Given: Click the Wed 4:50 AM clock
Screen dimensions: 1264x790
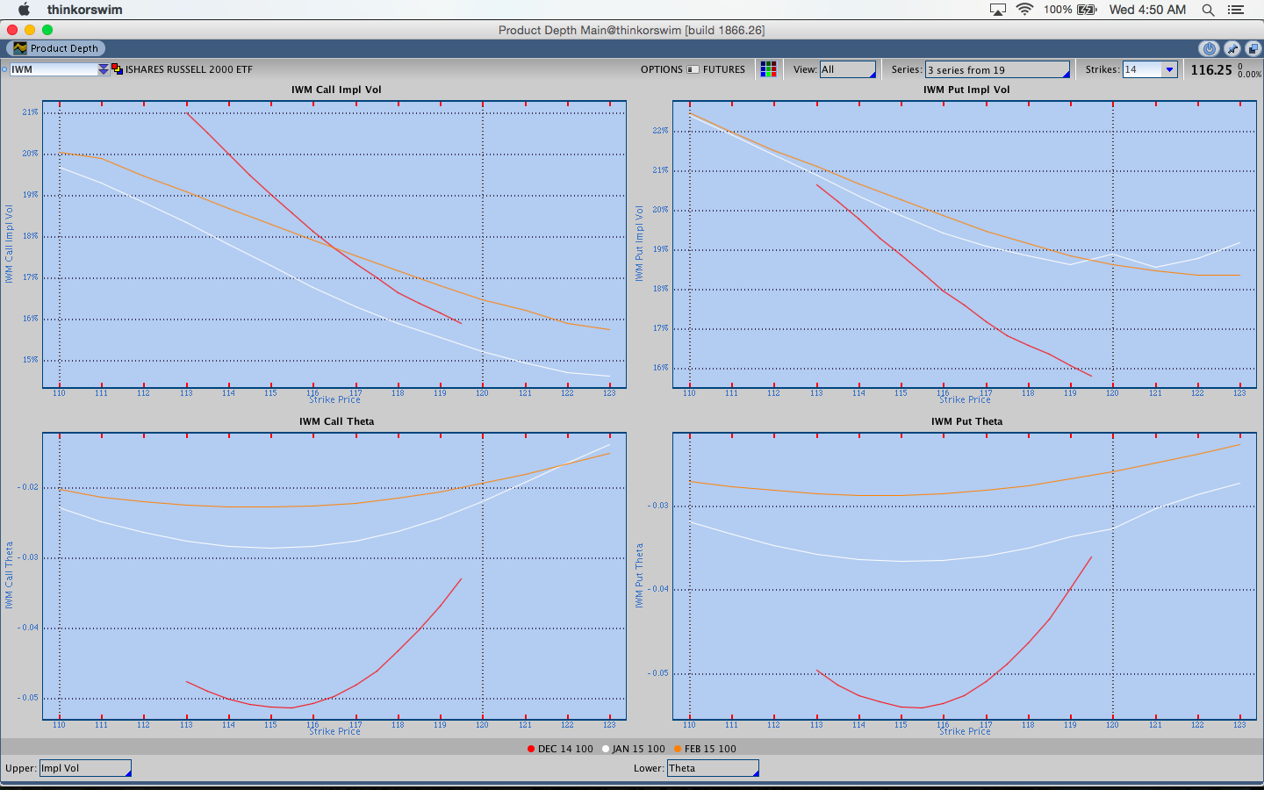Looking at the screenshot, I should 1147,10.
